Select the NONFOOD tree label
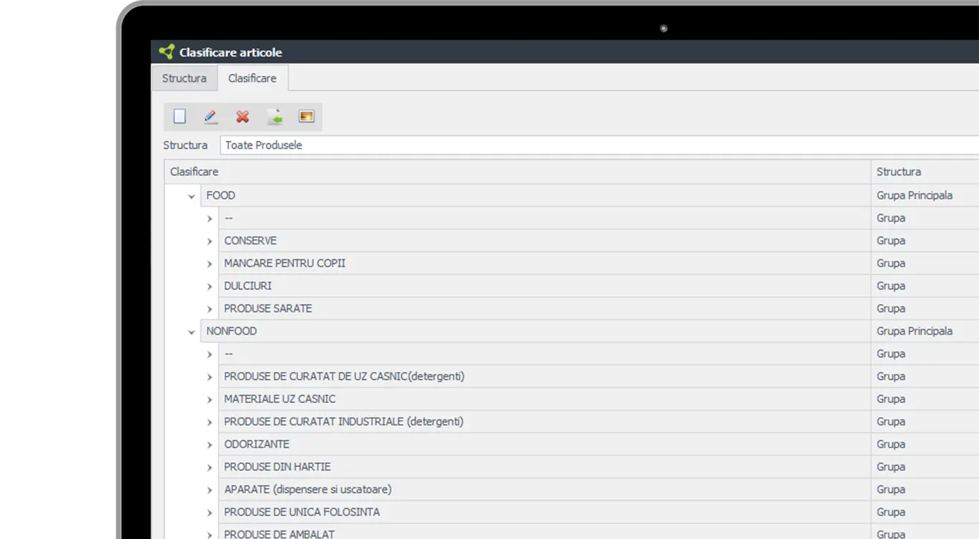This screenshot has width=979, height=539. (x=231, y=331)
